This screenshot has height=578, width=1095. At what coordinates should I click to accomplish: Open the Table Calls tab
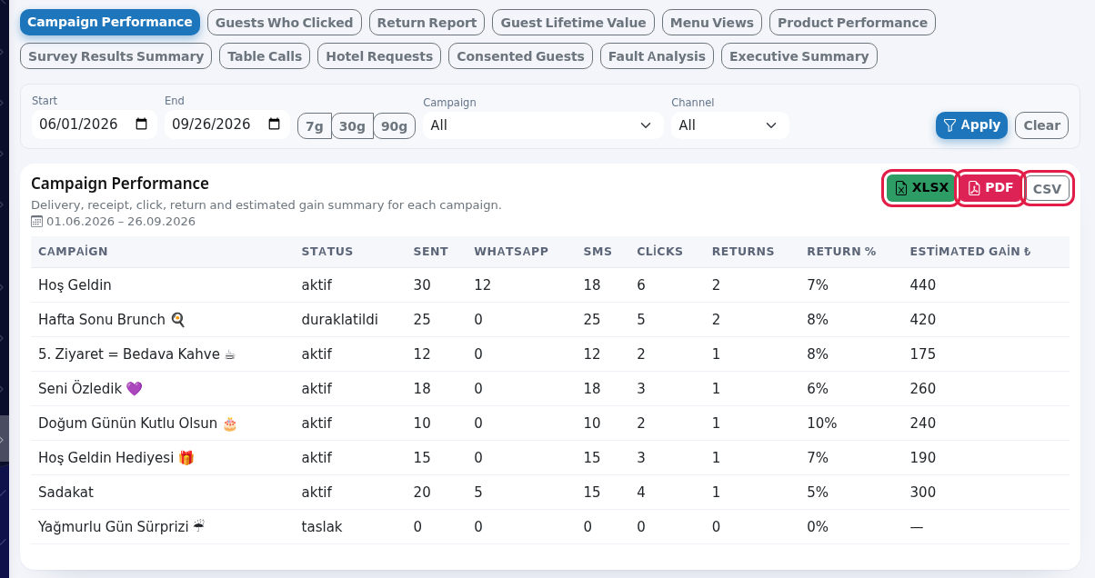(265, 56)
